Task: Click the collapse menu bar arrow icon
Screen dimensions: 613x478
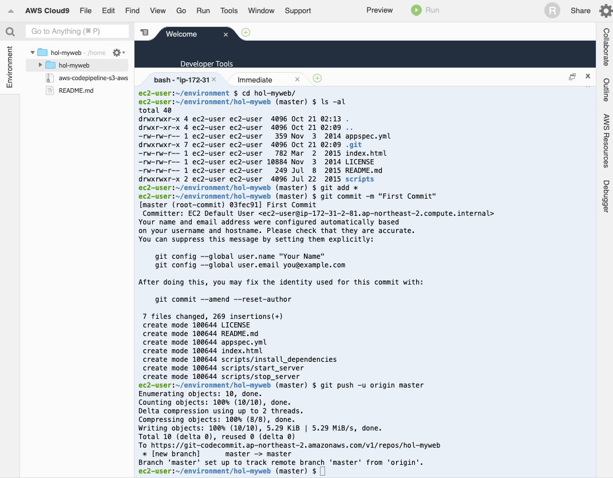Action: [x=11, y=11]
